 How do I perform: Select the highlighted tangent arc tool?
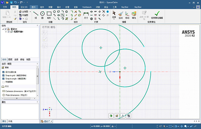pos(63,15)
